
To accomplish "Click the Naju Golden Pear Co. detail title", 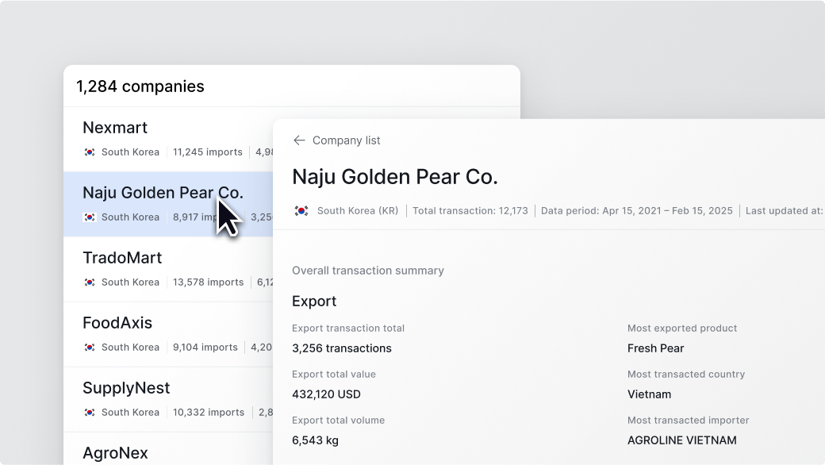I will click(x=394, y=177).
